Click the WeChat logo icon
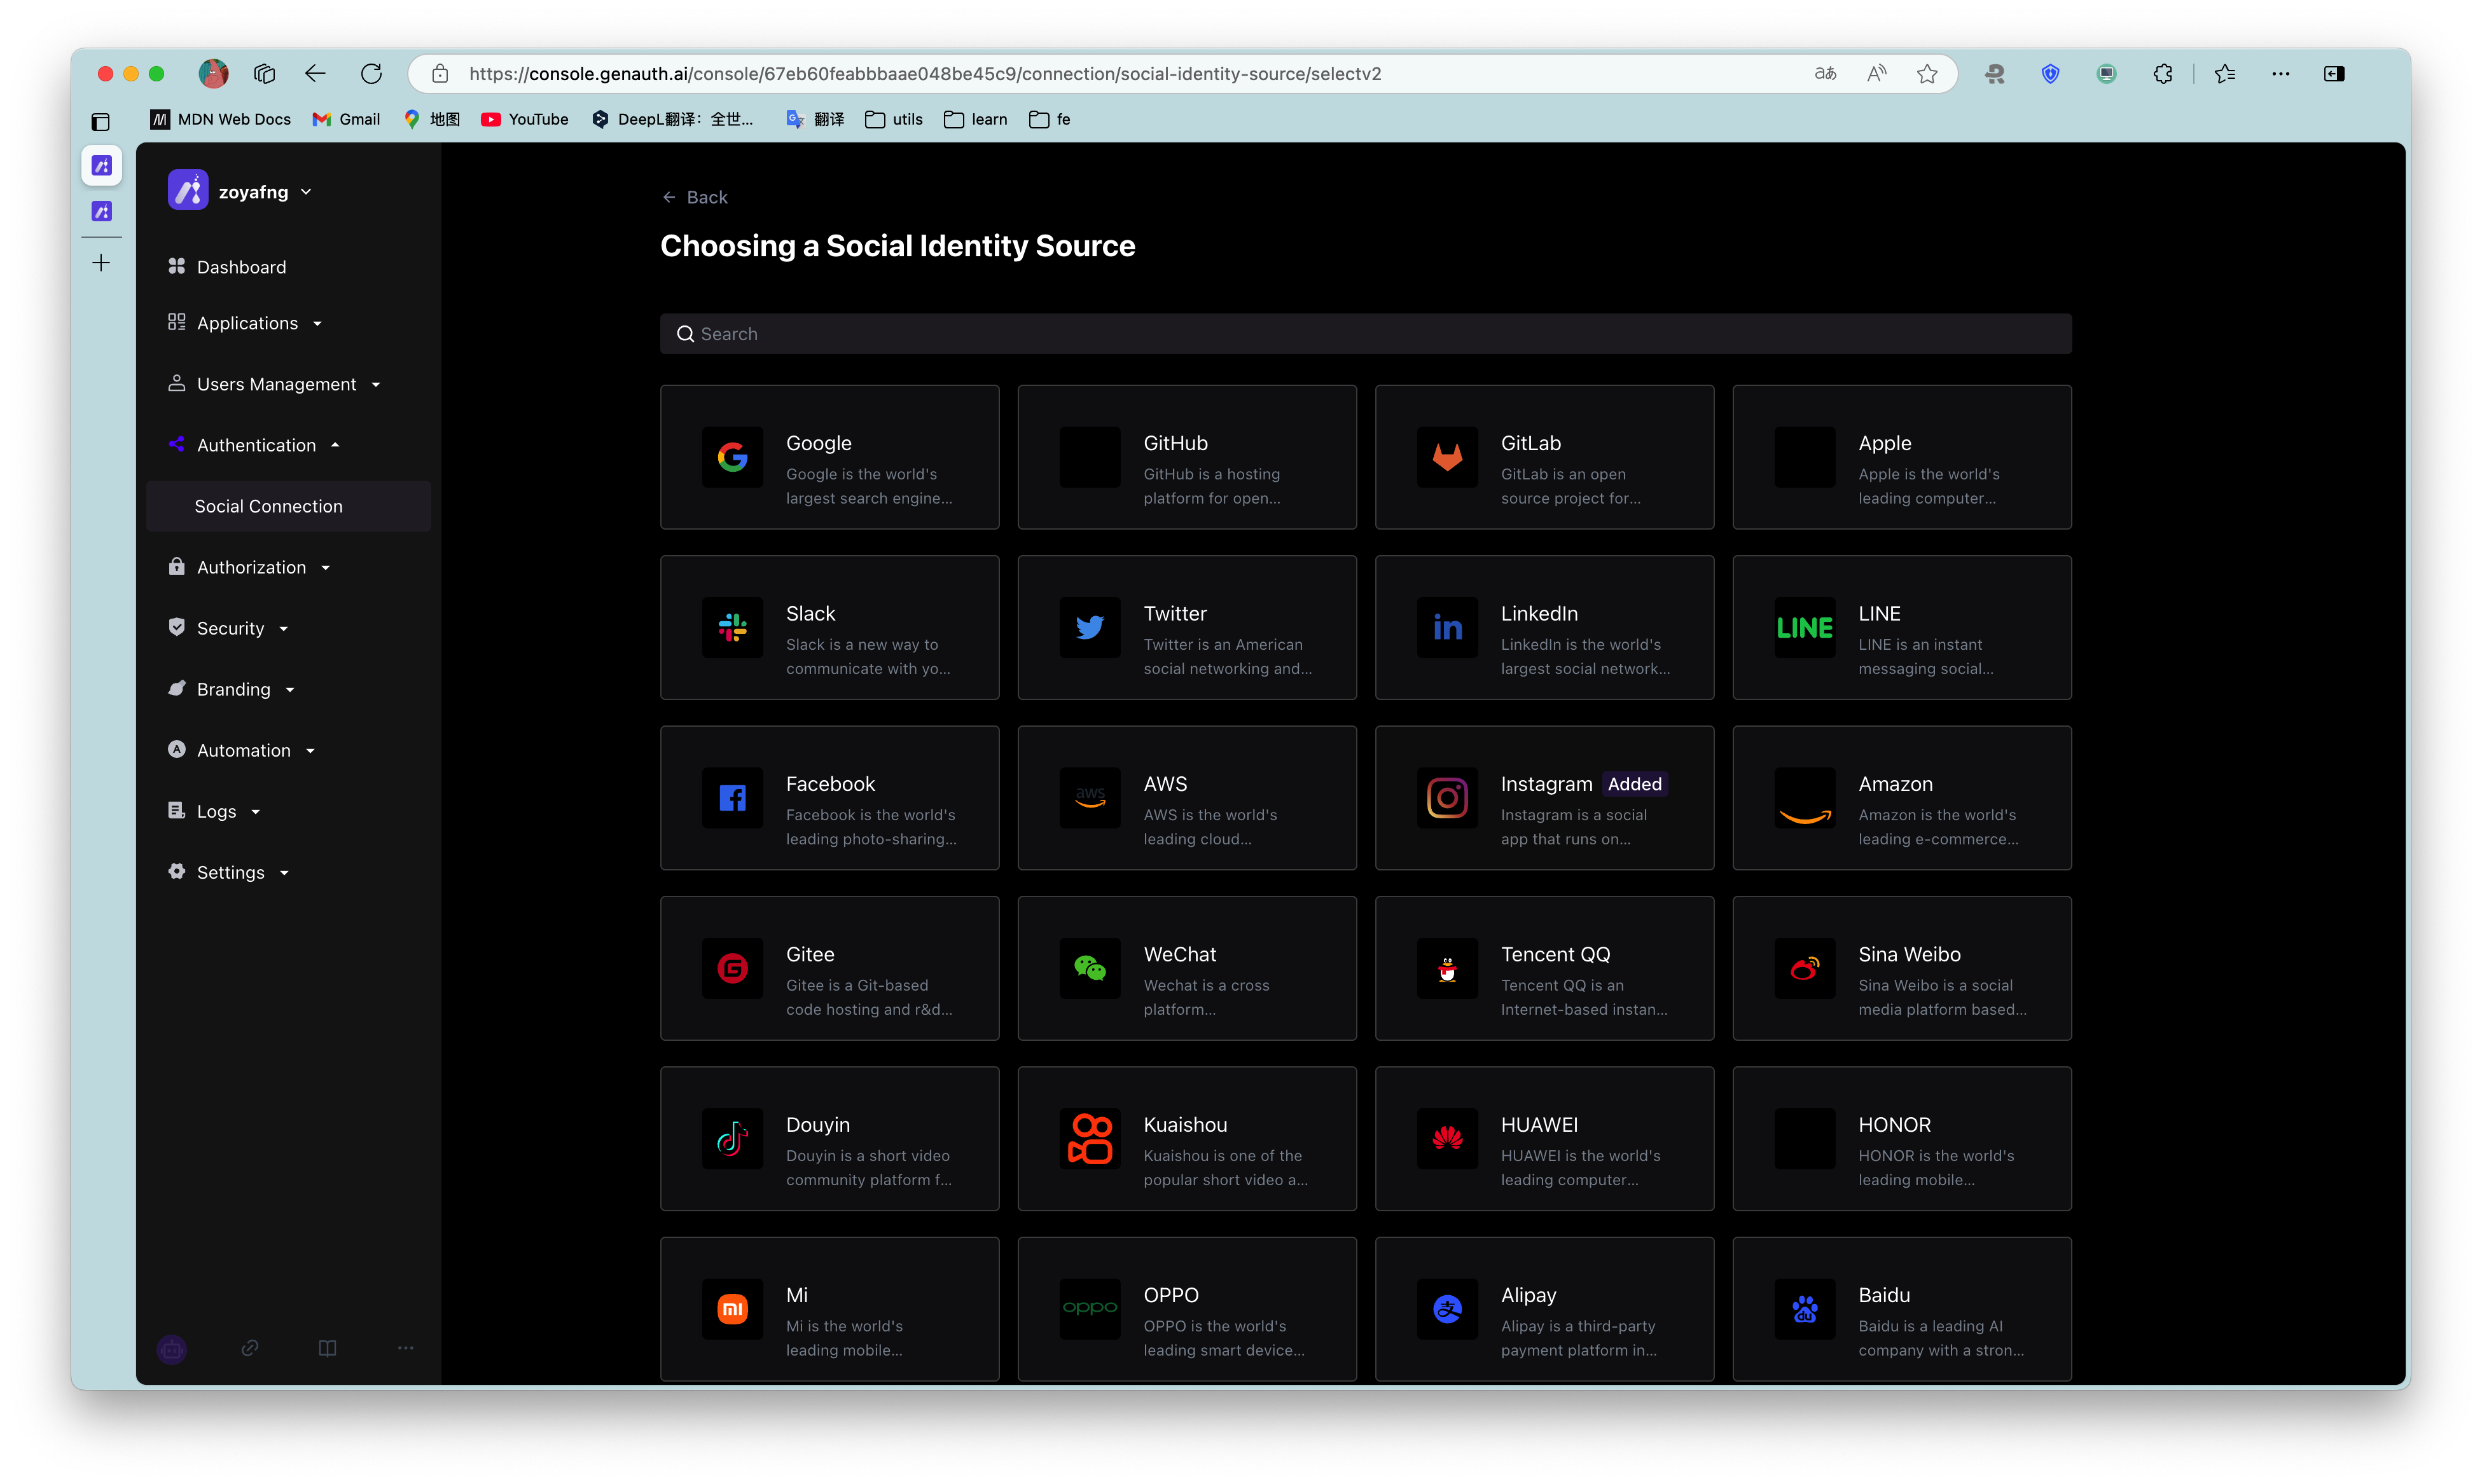Viewport: 2482px width, 1484px height. (x=1090, y=968)
